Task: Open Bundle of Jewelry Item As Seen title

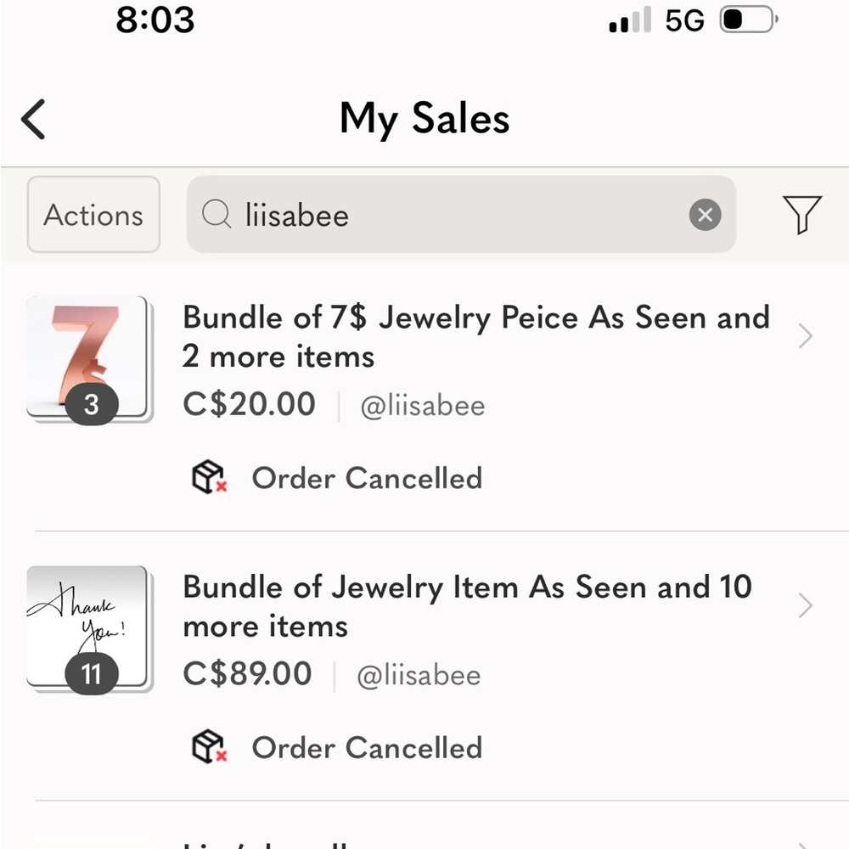Action: click(467, 606)
